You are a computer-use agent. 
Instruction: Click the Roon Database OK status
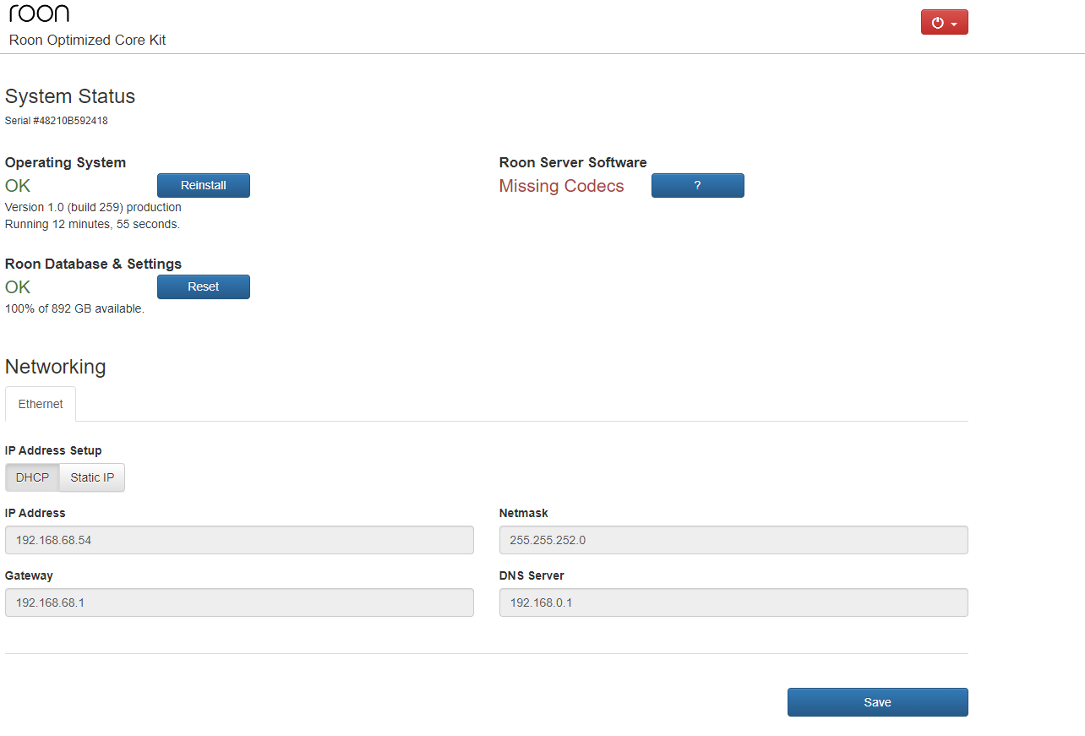(18, 287)
